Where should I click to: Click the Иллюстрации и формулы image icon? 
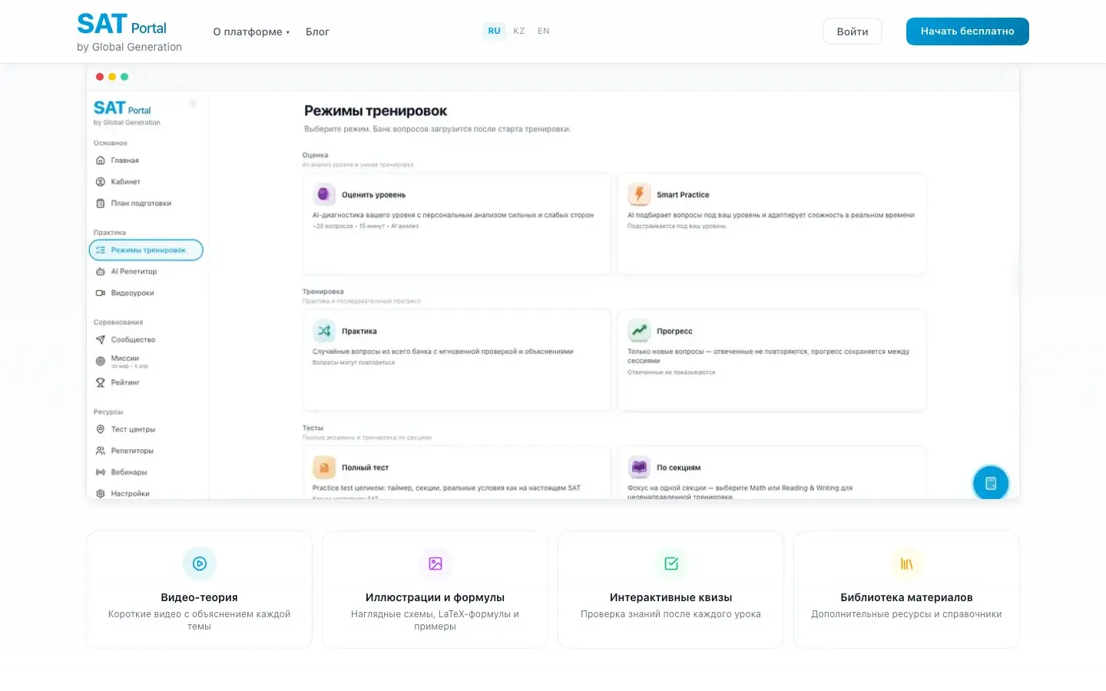click(435, 564)
